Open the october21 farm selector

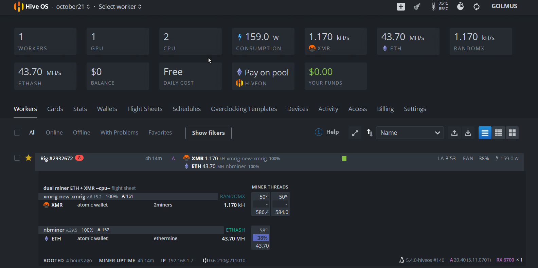tap(73, 7)
